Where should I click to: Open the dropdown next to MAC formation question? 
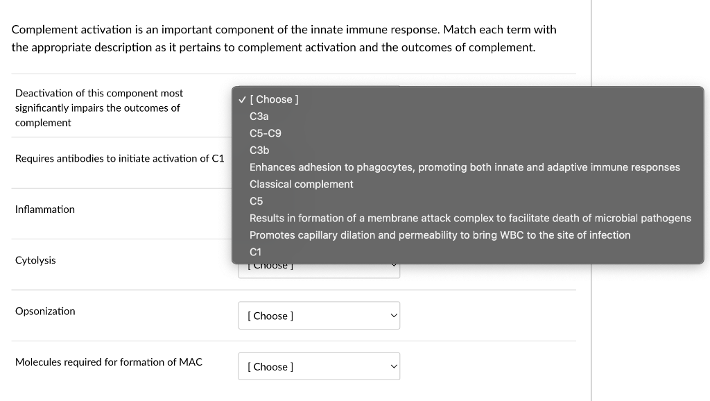[x=319, y=366]
